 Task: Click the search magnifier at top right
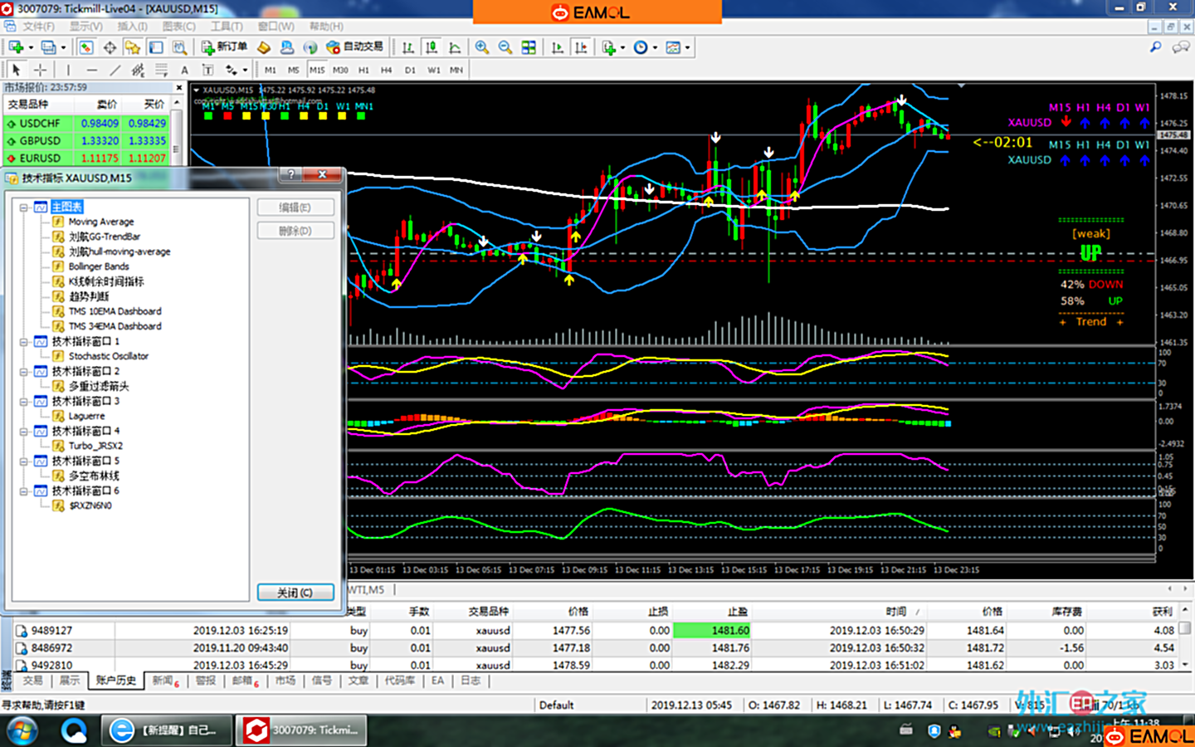coord(1155,47)
